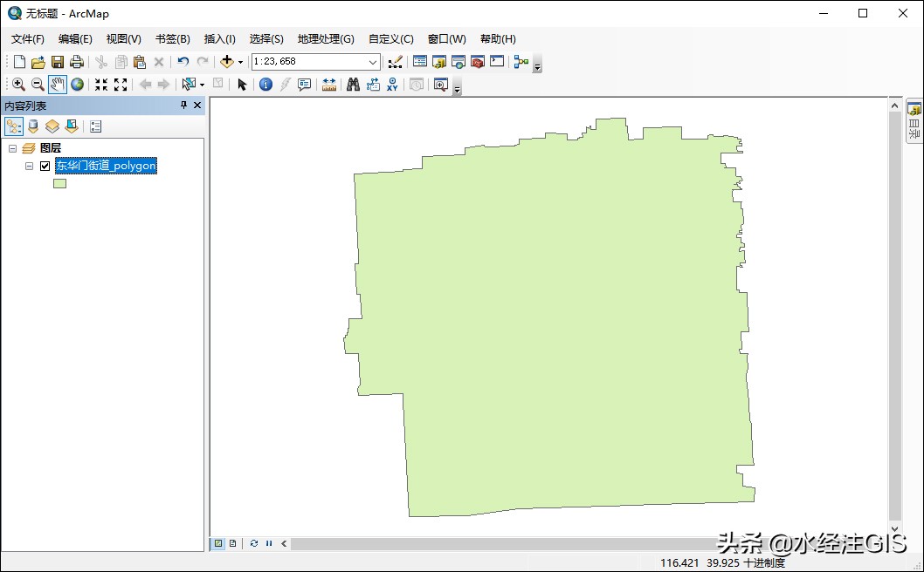The width and height of the screenshot is (924, 572).
Task: Expand Standard toolbar options arrow
Action: 537,65
